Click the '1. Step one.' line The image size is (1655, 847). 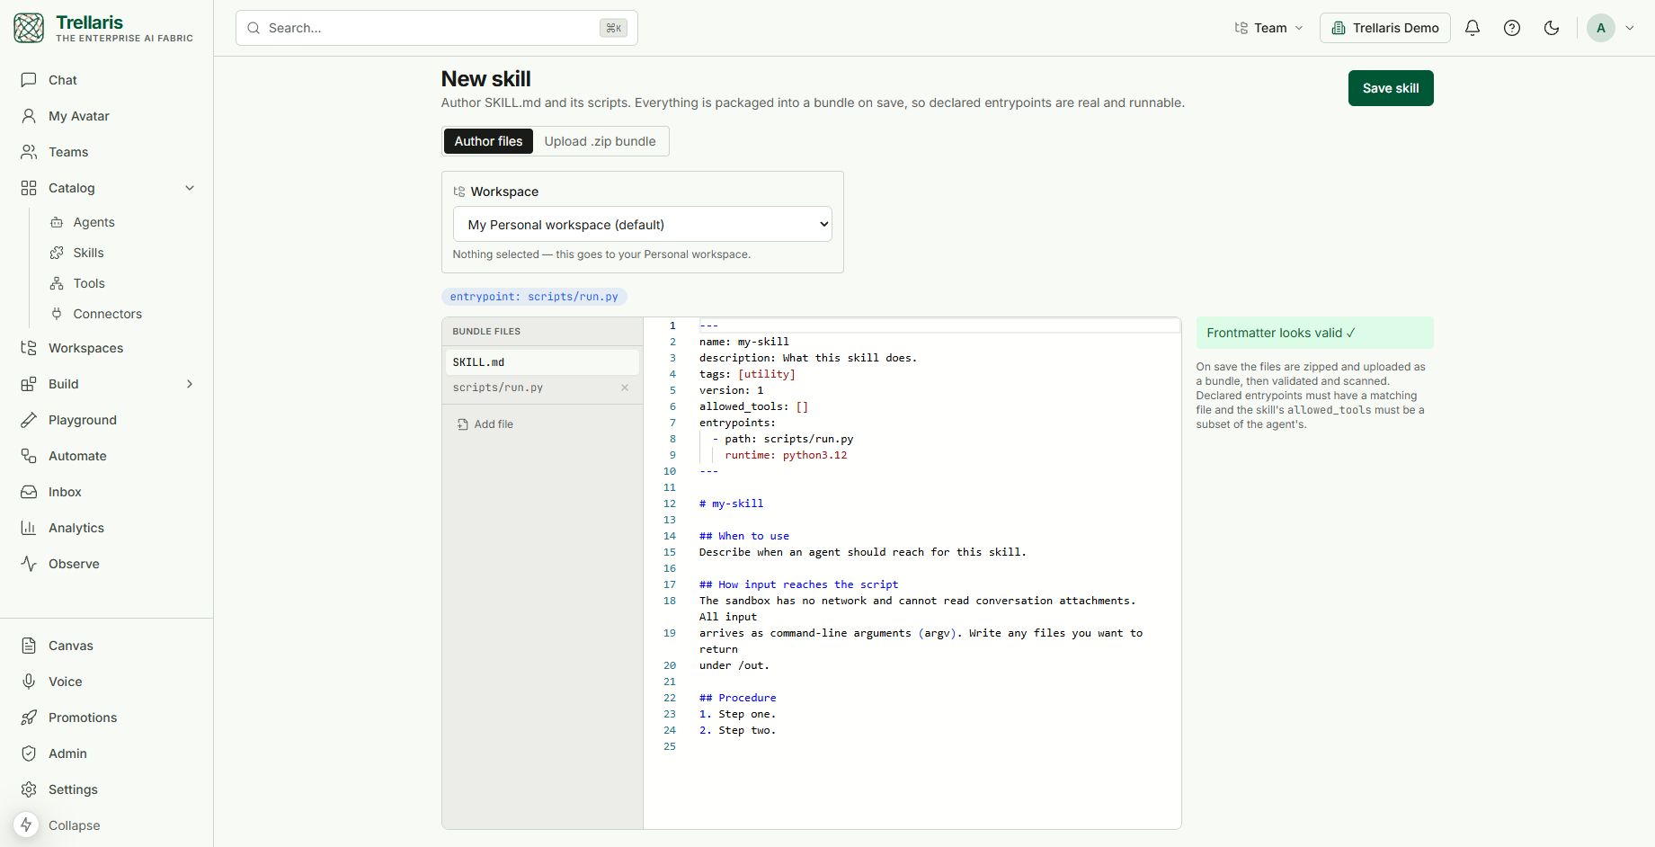point(737,714)
